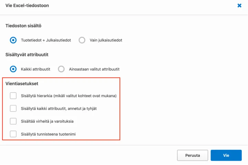The height and width of the screenshot is (165, 248).
Task: Check the "Sisällytä kaikki attribuutit" box
Action: point(13,108)
